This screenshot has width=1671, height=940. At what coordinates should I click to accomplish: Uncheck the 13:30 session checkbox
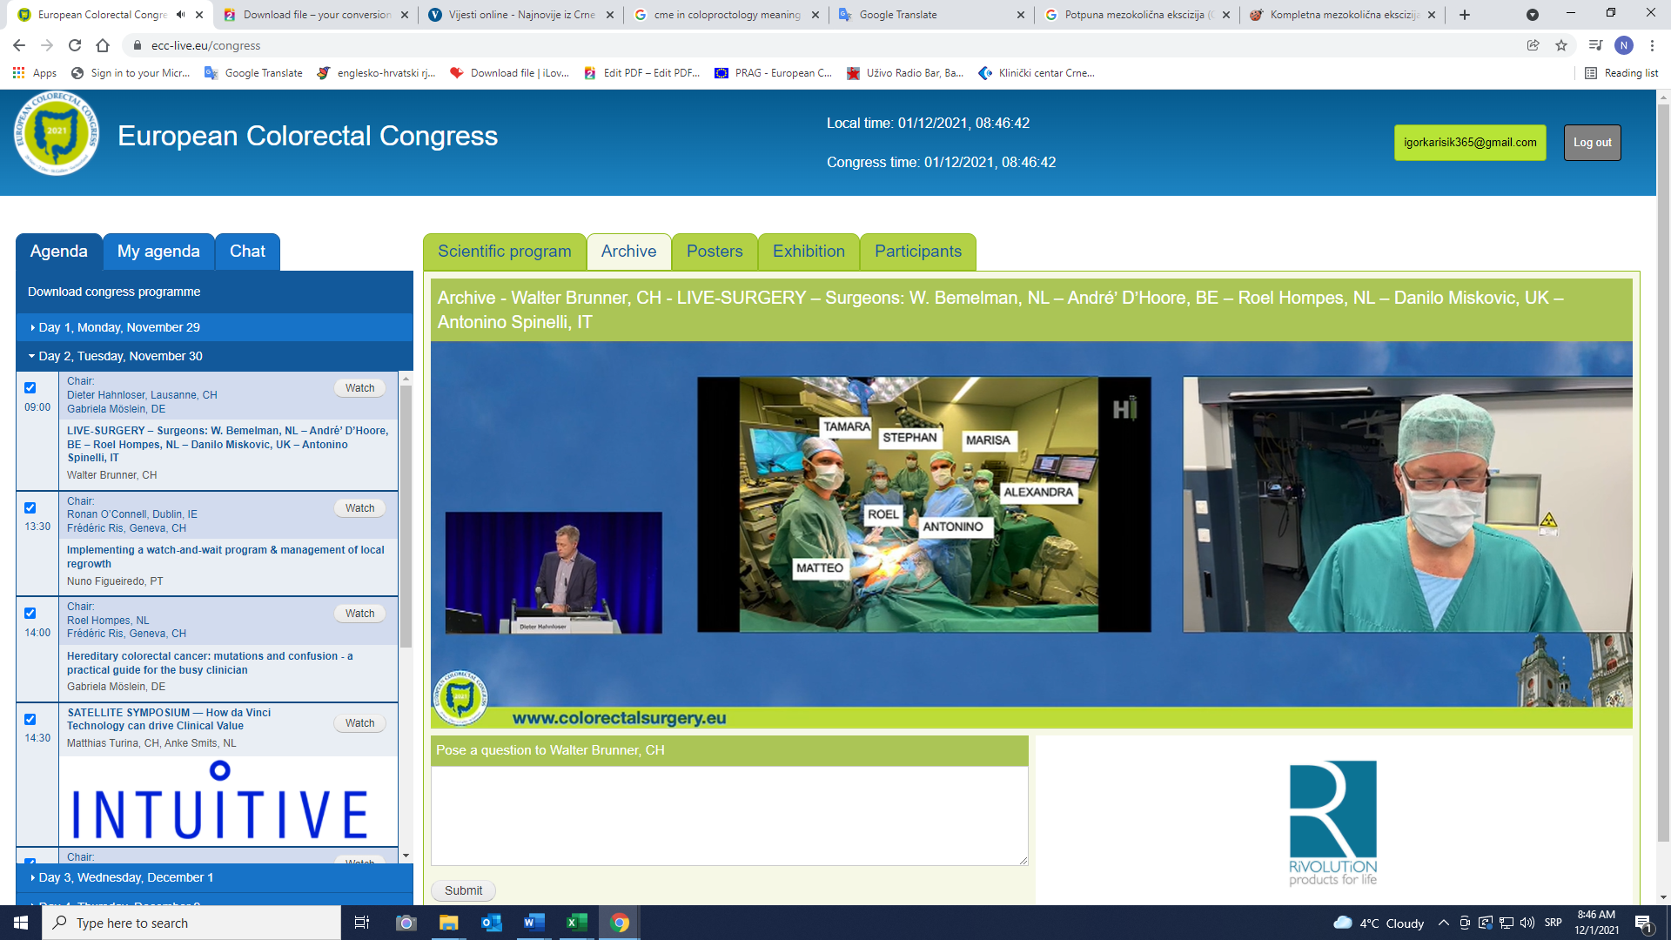(30, 508)
